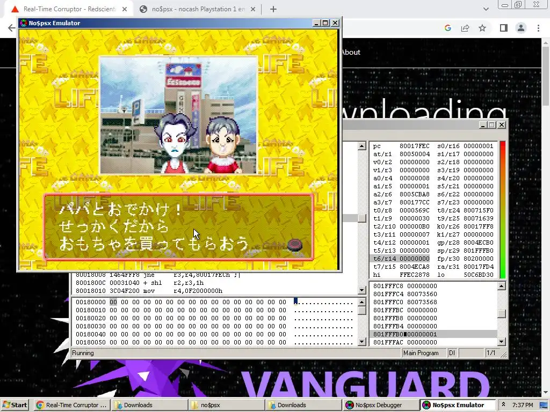Image resolution: width=550 pixels, height=412 pixels.
Task: Click the game scene picture with two characters
Action: pyautogui.click(x=178, y=115)
